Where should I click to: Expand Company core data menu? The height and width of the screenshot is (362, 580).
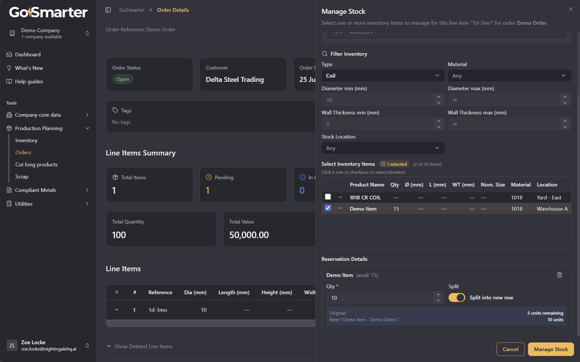pos(87,115)
